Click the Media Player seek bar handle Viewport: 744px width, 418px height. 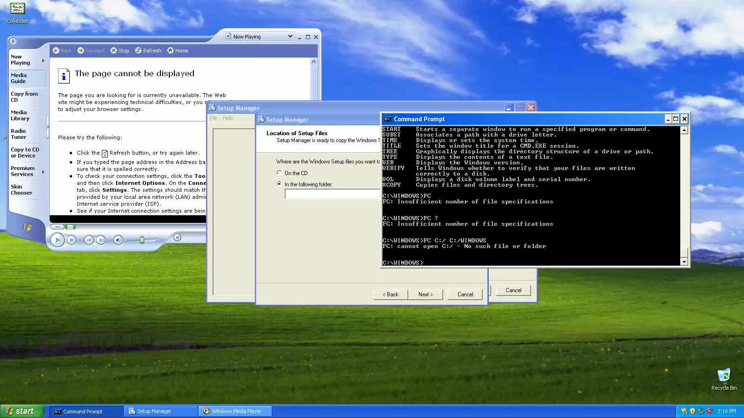point(71,227)
